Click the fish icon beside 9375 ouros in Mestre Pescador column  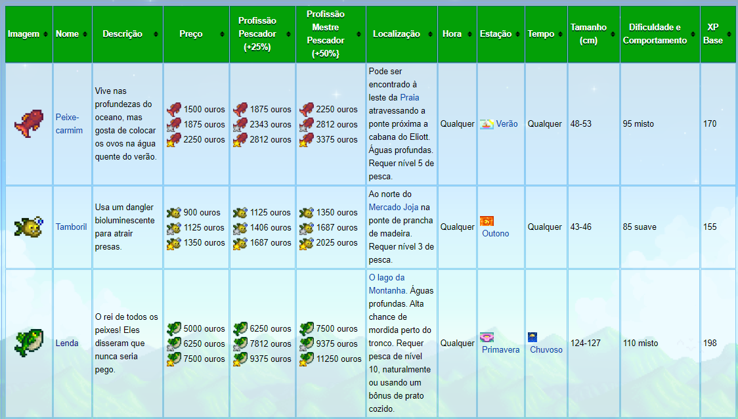[307, 343]
